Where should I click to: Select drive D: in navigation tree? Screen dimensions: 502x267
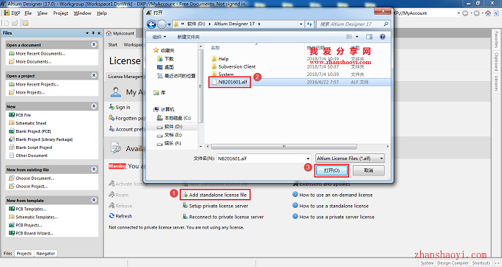pos(173,127)
